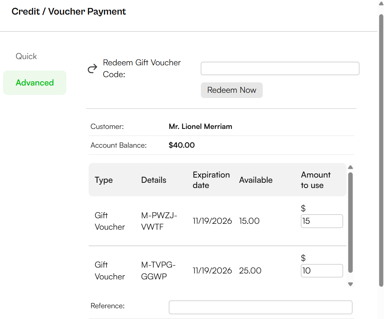The image size is (384, 319).
Task: Select the Advanced tab
Action: point(35,83)
